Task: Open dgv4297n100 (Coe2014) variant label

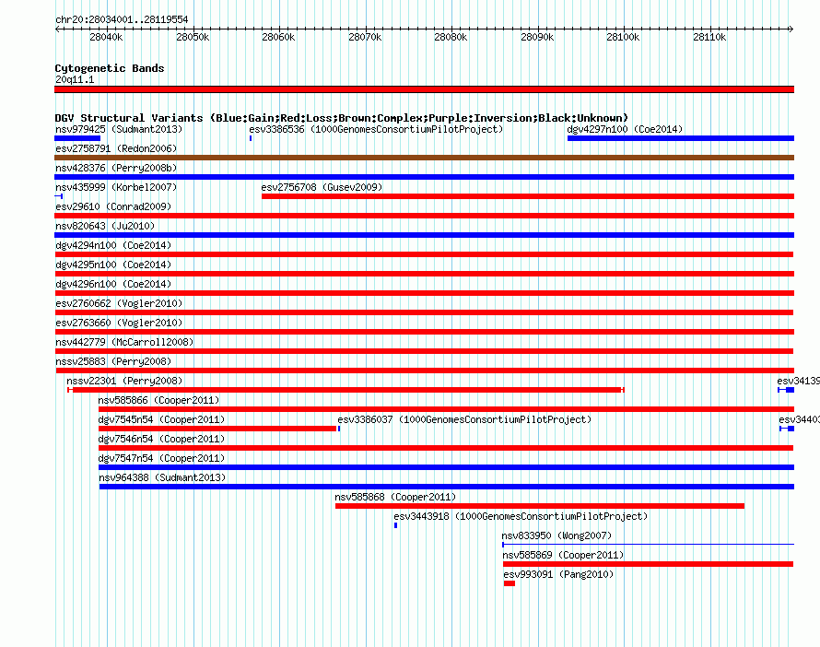Action: pos(625,129)
